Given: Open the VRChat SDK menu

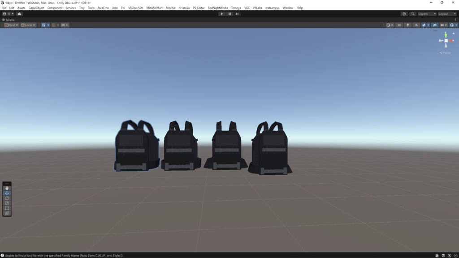Looking at the screenshot, I should click(135, 8).
